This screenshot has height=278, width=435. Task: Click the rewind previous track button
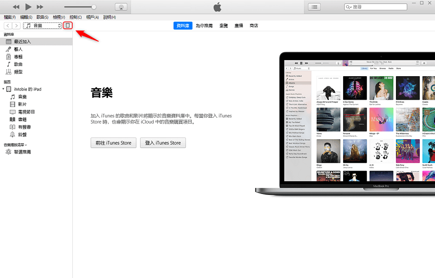[x=16, y=7]
